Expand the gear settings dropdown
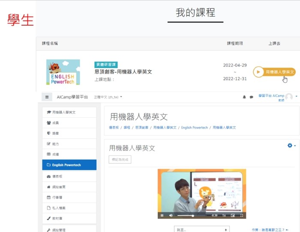The width and height of the screenshot is (300, 232). pyautogui.click(x=291, y=146)
